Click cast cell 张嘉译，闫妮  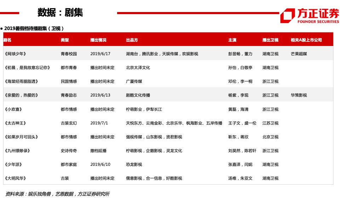click(x=240, y=164)
